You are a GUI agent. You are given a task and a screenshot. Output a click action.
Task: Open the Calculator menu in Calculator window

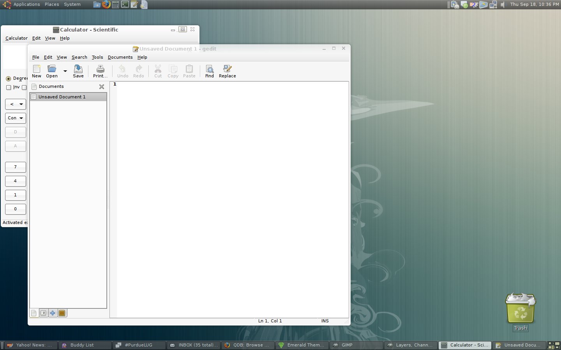click(16, 38)
